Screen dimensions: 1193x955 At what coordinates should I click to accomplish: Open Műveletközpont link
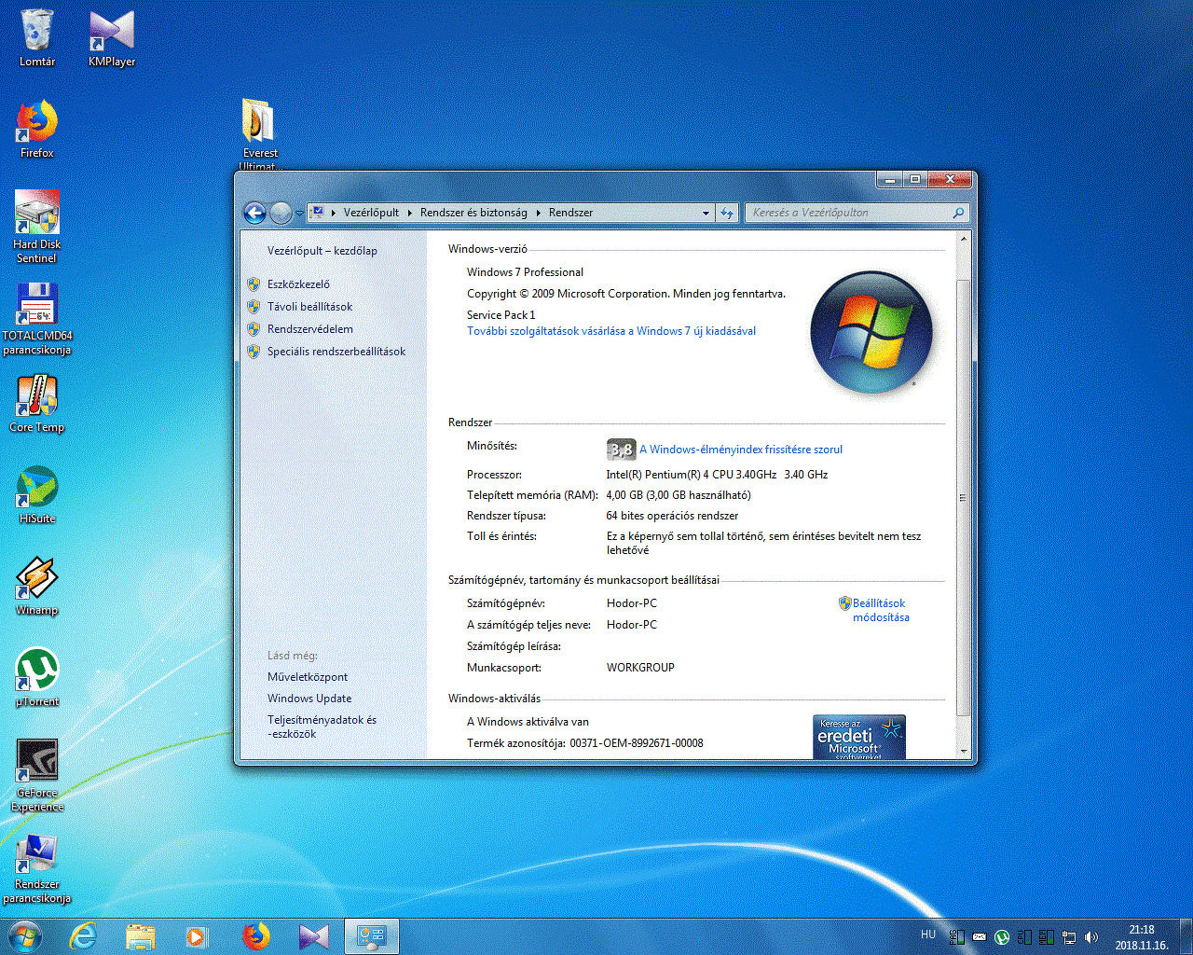tap(308, 677)
